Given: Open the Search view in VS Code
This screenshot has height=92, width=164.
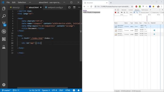Looking at the screenshot, I should [x=4, y=16].
